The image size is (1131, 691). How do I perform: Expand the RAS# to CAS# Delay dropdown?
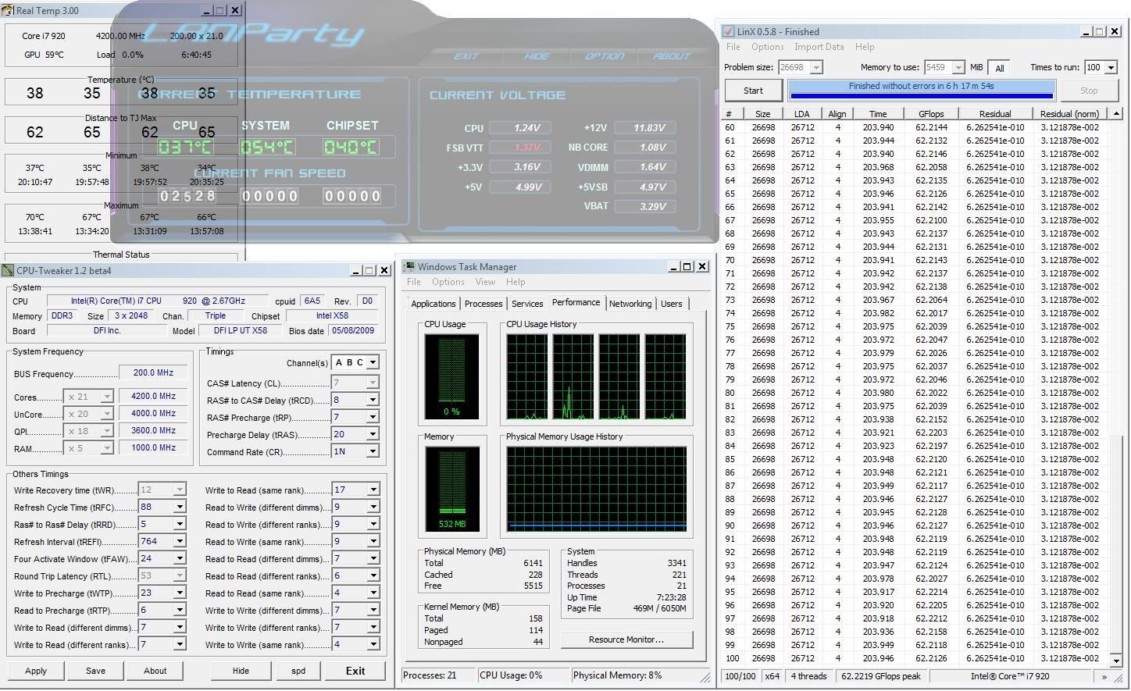[x=373, y=400]
